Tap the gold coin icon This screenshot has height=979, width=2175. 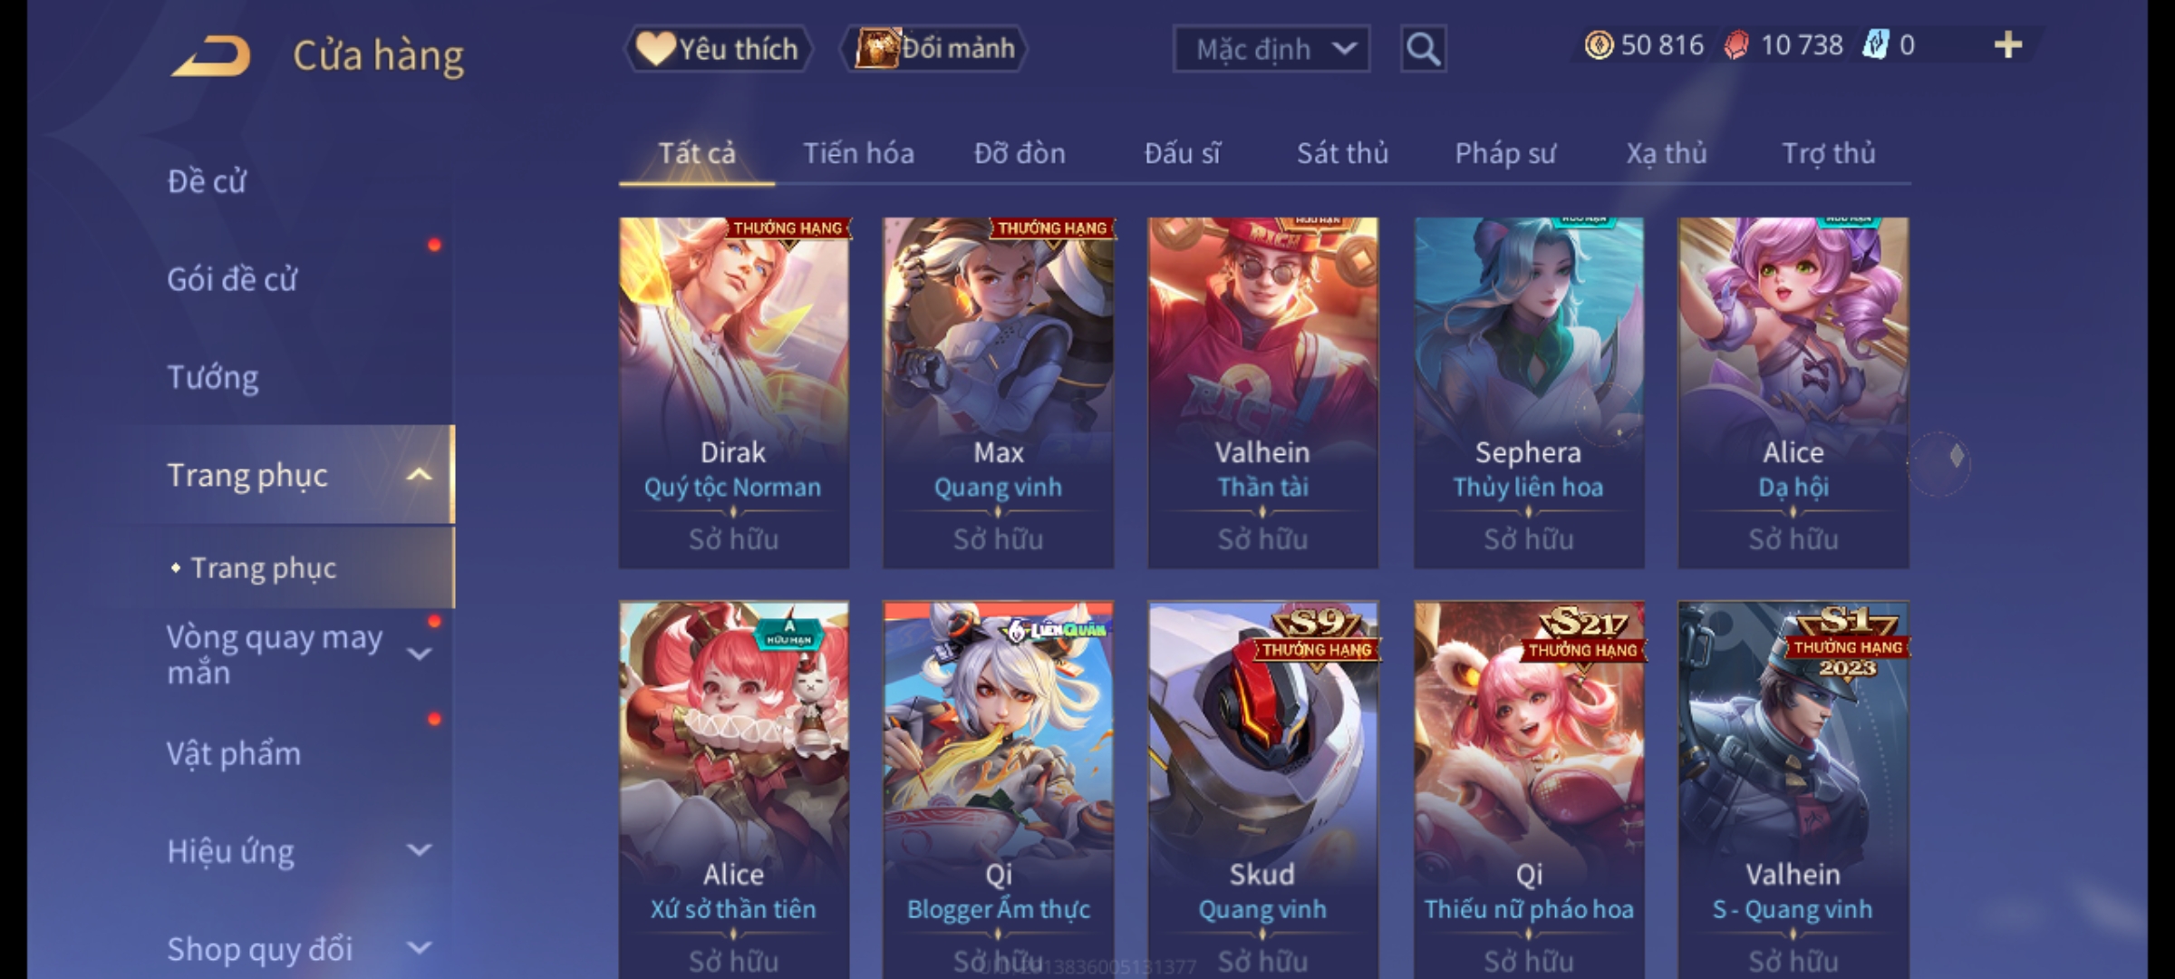click(x=1599, y=45)
